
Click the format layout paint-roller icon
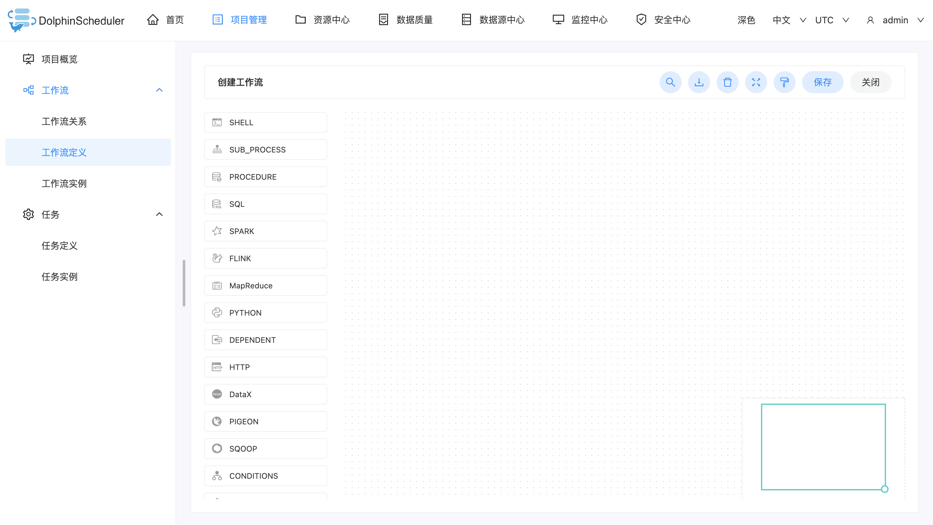784,82
